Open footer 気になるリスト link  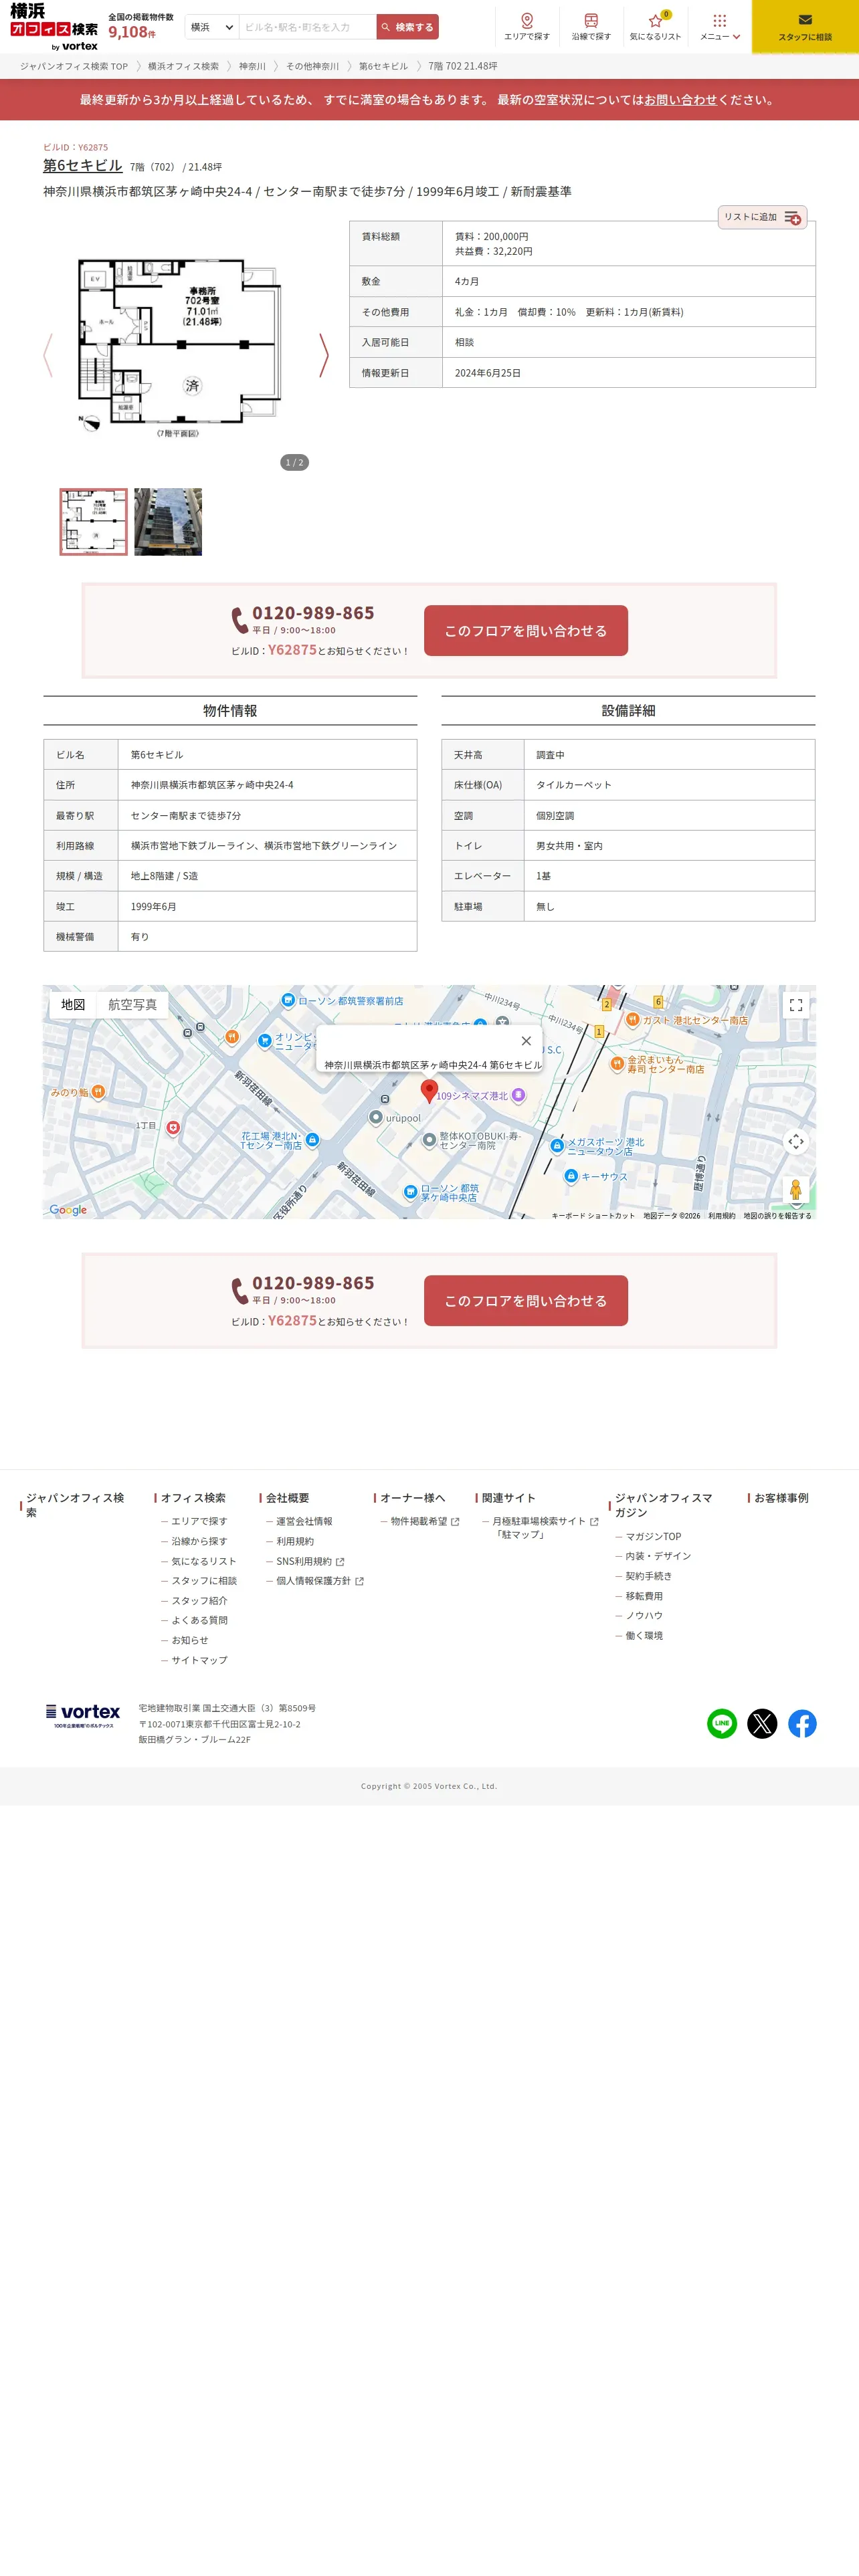point(204,1562)
